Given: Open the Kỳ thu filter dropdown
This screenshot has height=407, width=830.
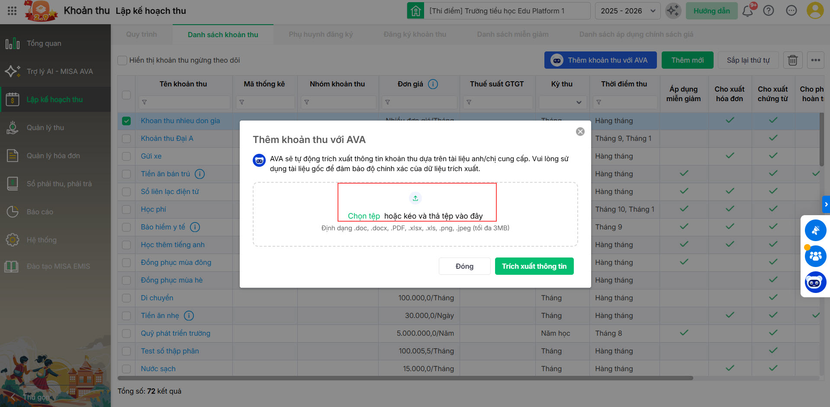Looking at the screenshot, I should pos(562,102).
